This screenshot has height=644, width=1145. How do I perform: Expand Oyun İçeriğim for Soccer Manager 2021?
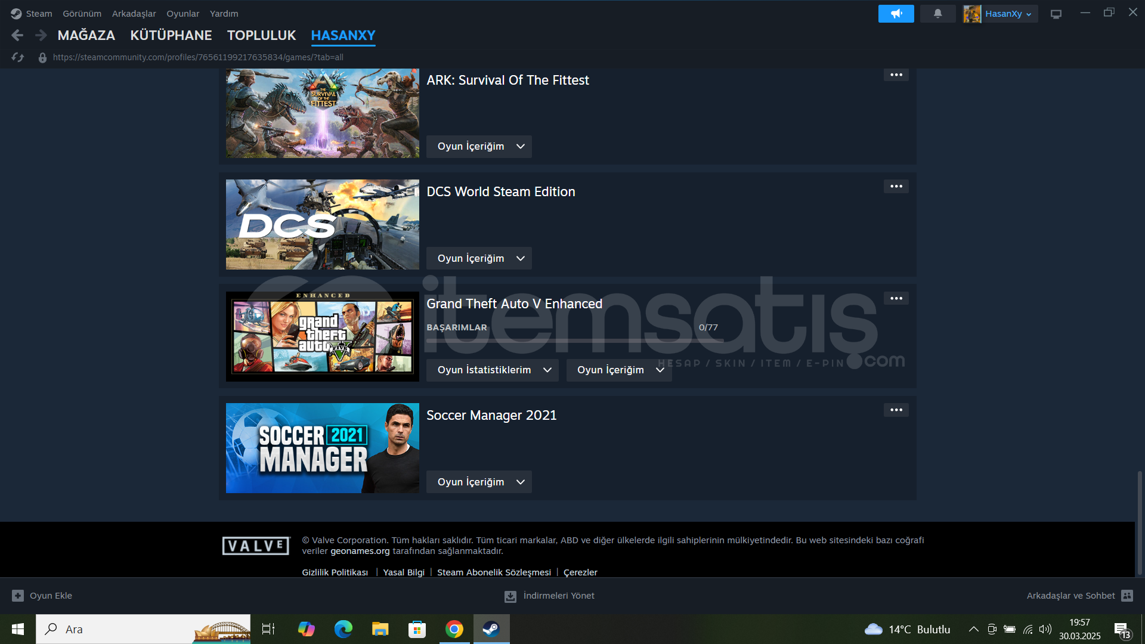[479, 482]
